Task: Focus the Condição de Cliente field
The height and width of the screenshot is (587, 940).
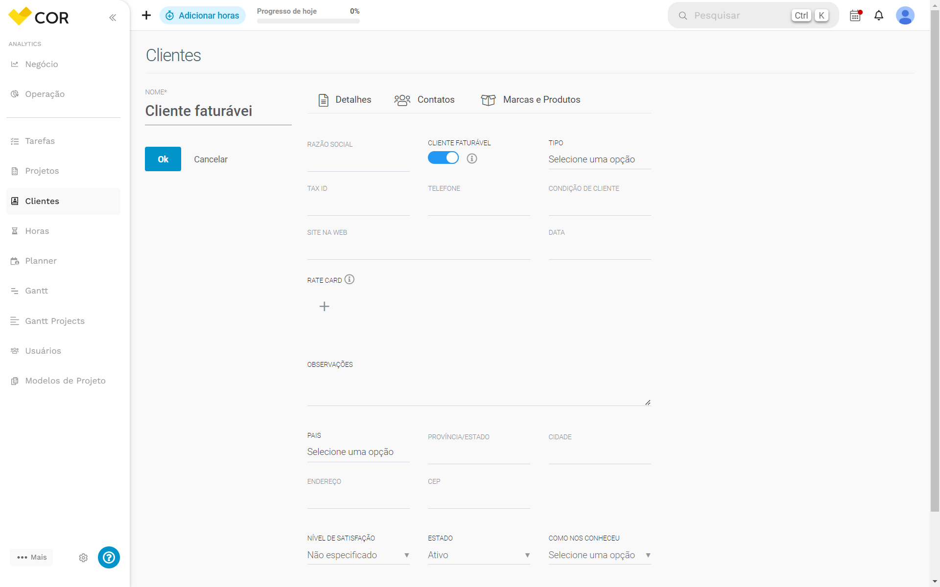Action: click(x=600, y=205)
